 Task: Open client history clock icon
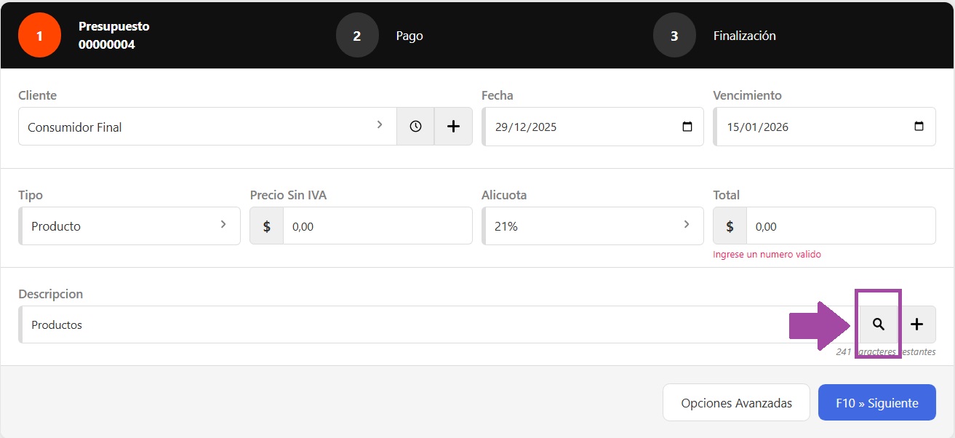415,127
